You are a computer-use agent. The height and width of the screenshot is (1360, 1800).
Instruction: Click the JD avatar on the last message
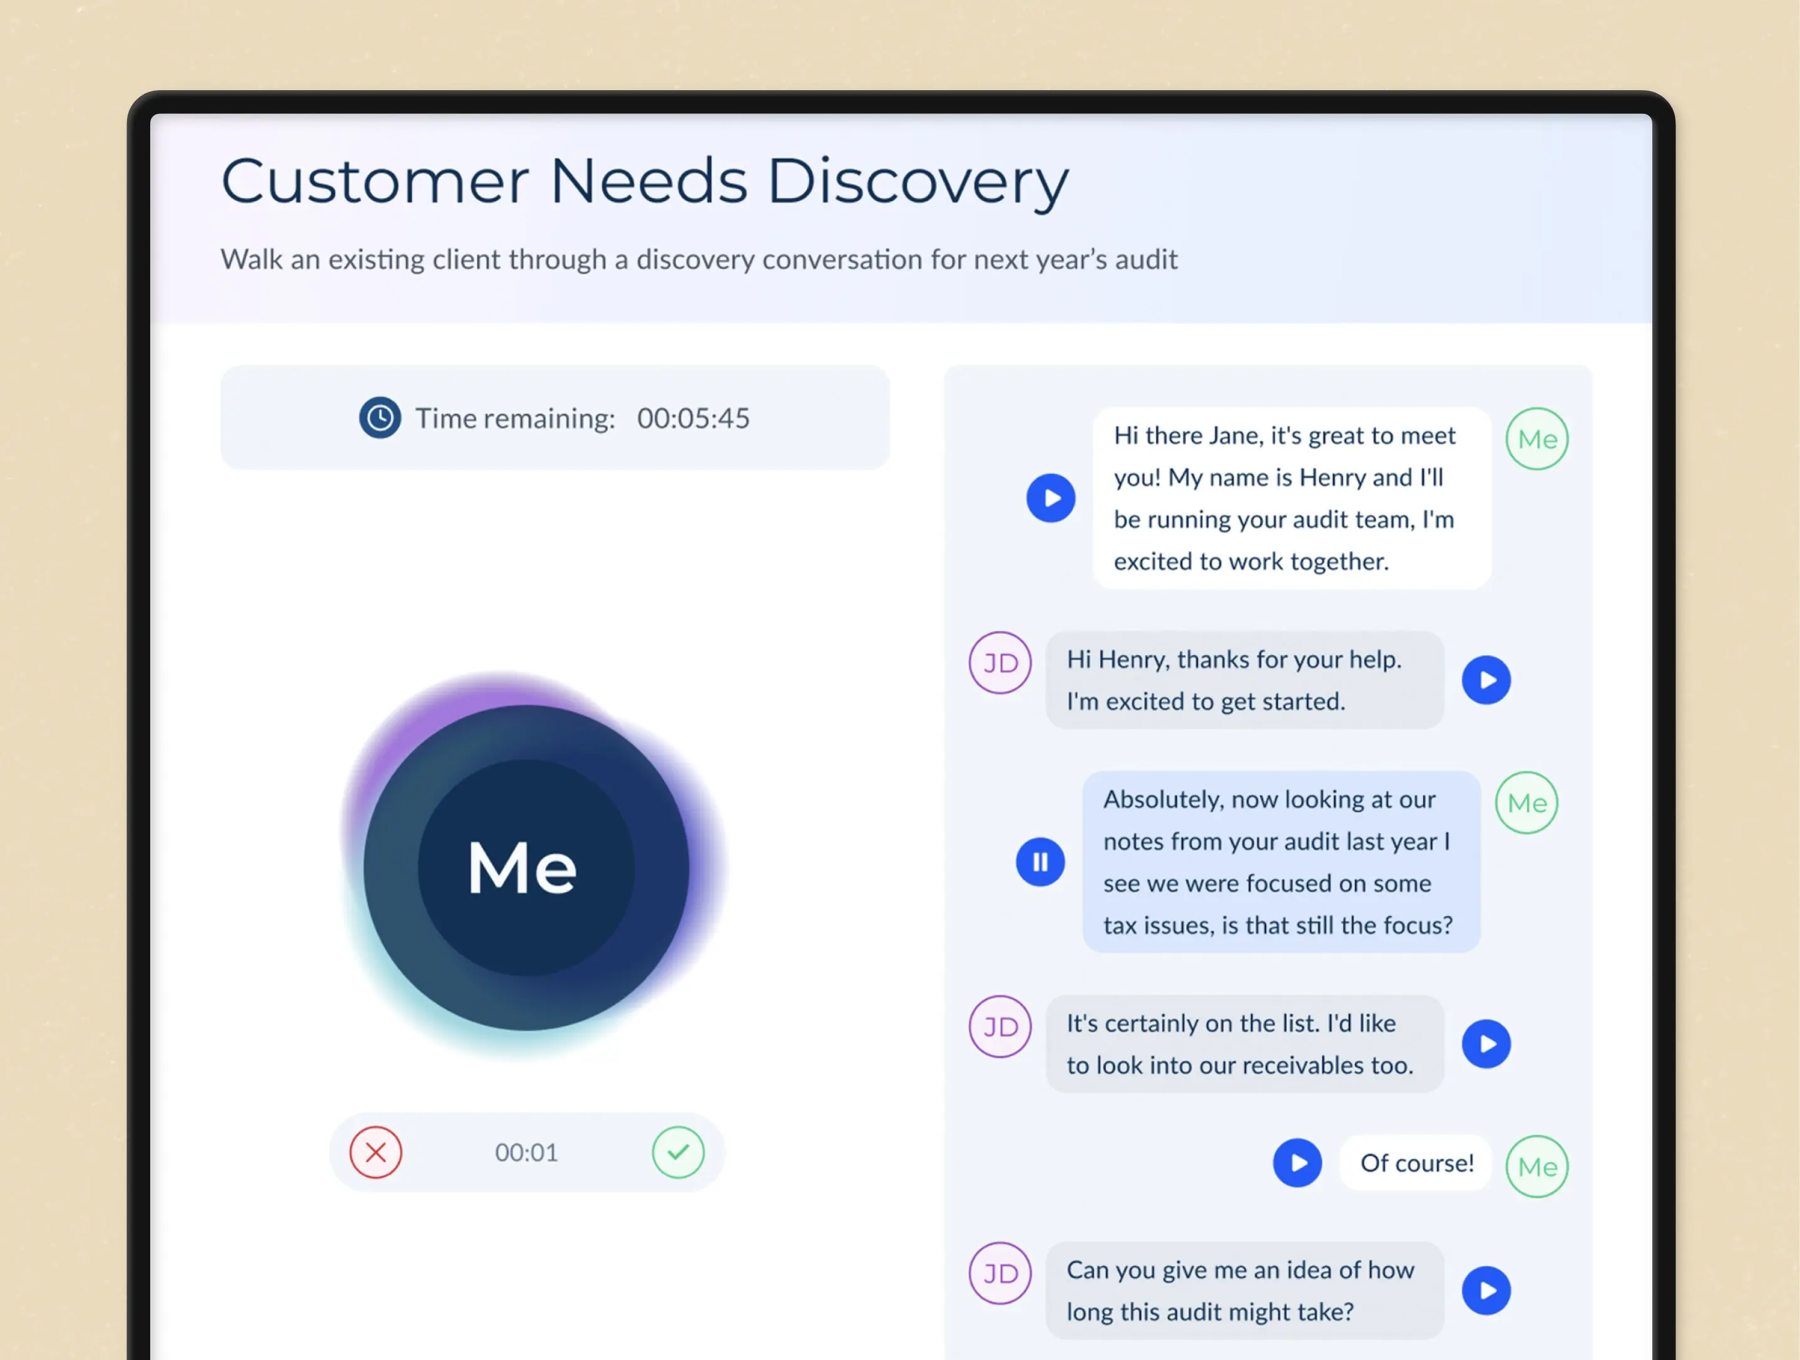click(x=1000, y=1273)
